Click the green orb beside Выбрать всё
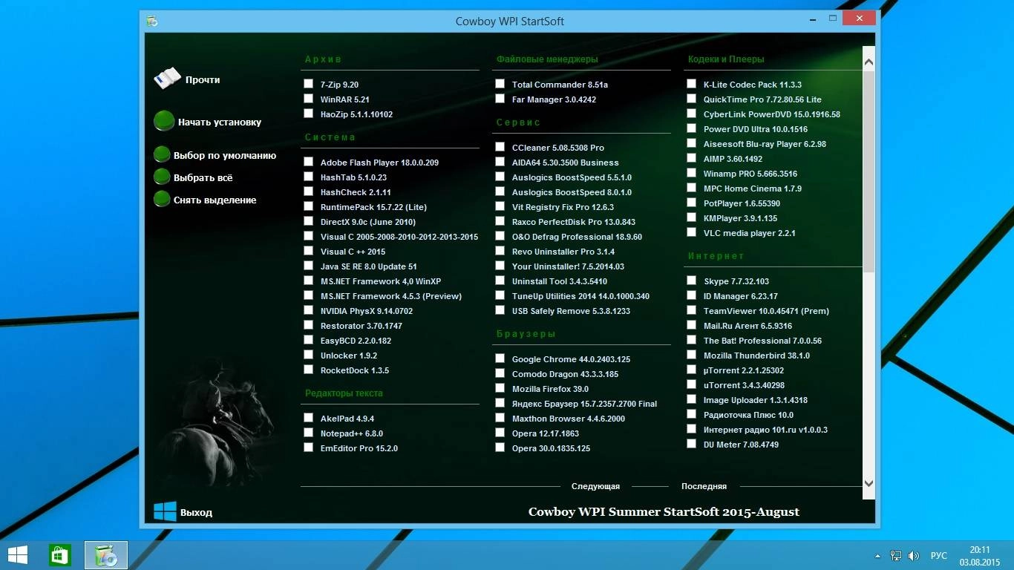This screenshot has height=570, width=1014. pyautogui.click(x=162, y=177)
